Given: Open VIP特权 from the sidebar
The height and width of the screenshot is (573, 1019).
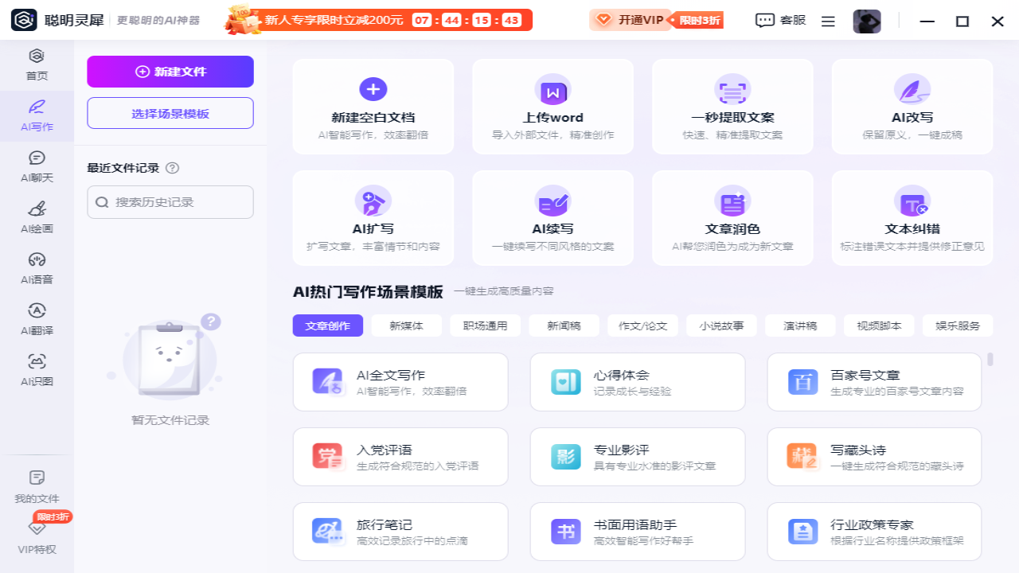Looking at the screenshot, I should click(37, 537).
